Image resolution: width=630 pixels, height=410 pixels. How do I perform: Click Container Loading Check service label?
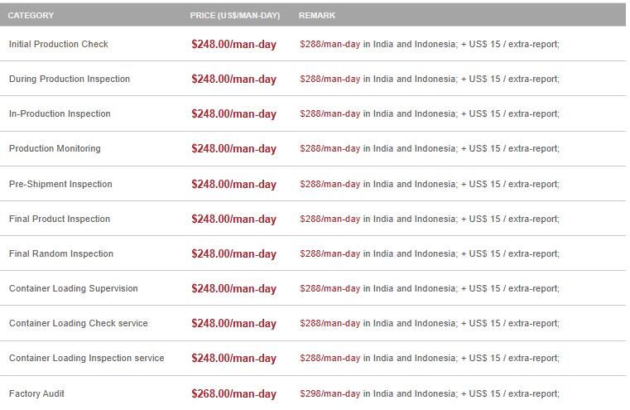click(79, 323)
